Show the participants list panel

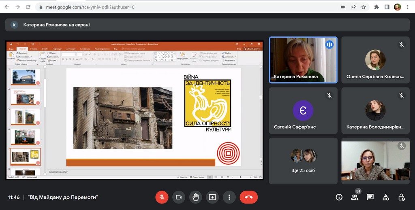(355, 197)
